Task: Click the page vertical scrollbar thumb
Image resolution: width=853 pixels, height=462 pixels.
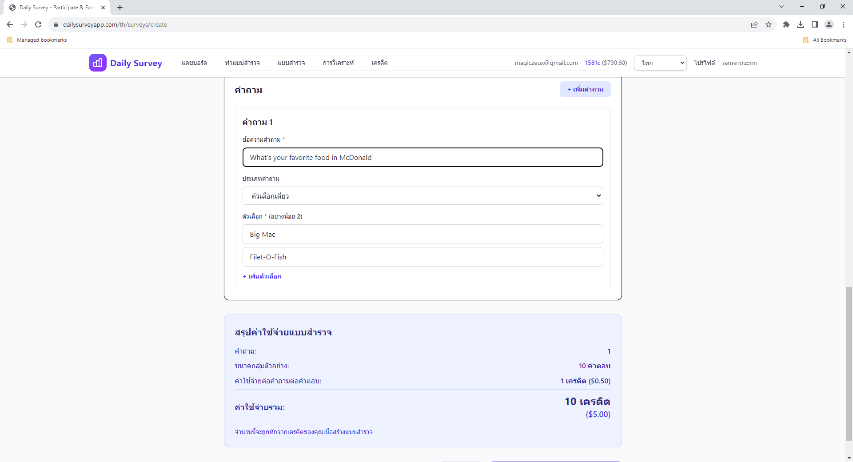Action: point(849,363)
